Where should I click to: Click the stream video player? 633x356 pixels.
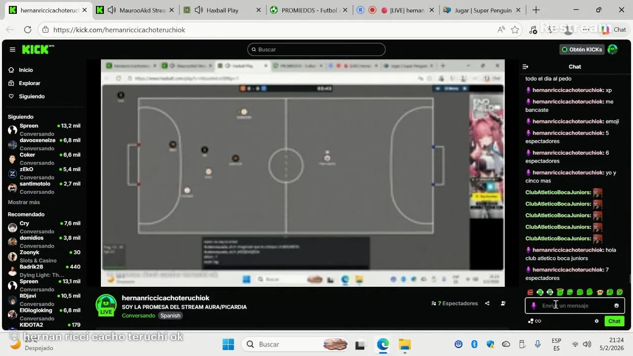pyautogui.click(x=303, y=173)
